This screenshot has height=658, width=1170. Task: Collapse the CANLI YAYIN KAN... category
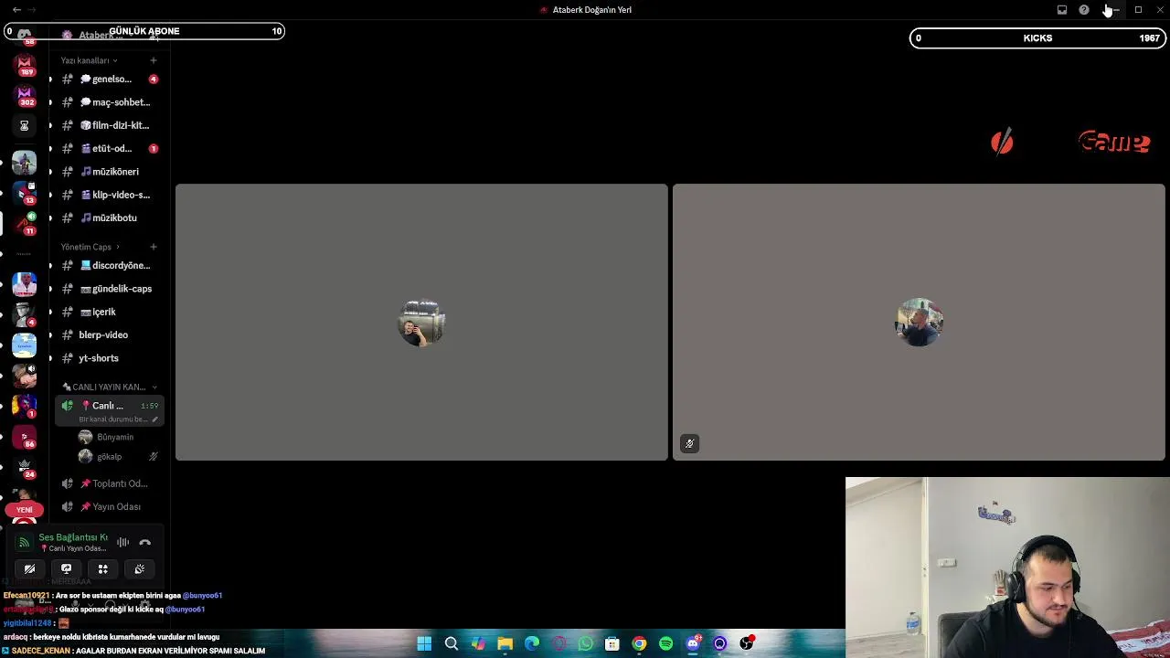pyautogui.click(x=109, y=387)
